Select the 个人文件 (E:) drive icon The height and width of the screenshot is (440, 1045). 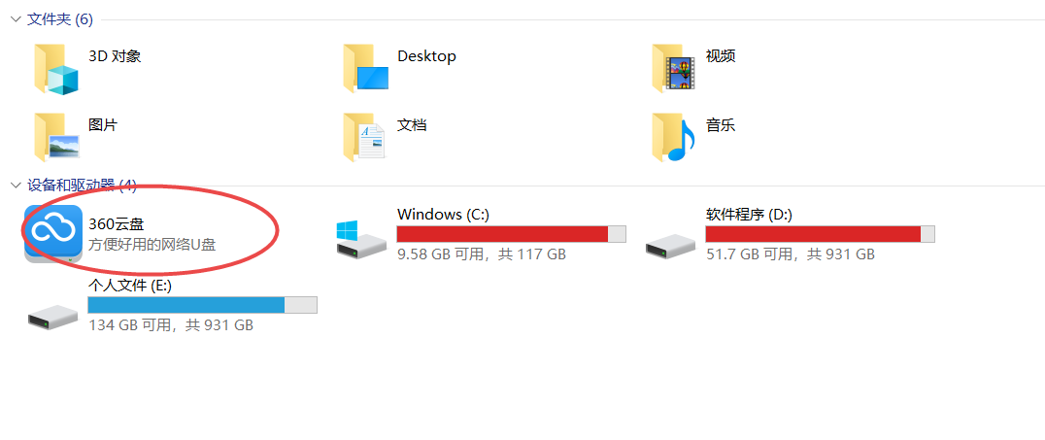tap(52, 316)
